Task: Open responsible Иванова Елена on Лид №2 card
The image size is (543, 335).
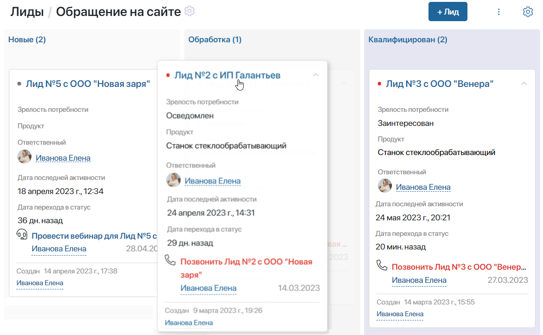Action: [x=212, y=181]
